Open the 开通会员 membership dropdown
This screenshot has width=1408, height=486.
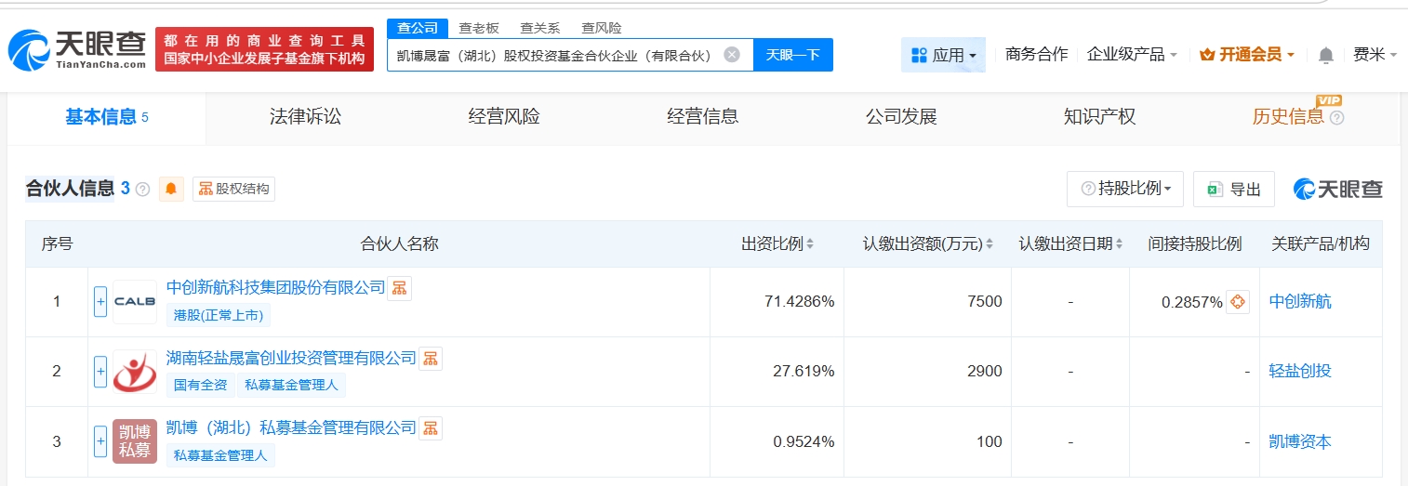[x=1247, y=55]
